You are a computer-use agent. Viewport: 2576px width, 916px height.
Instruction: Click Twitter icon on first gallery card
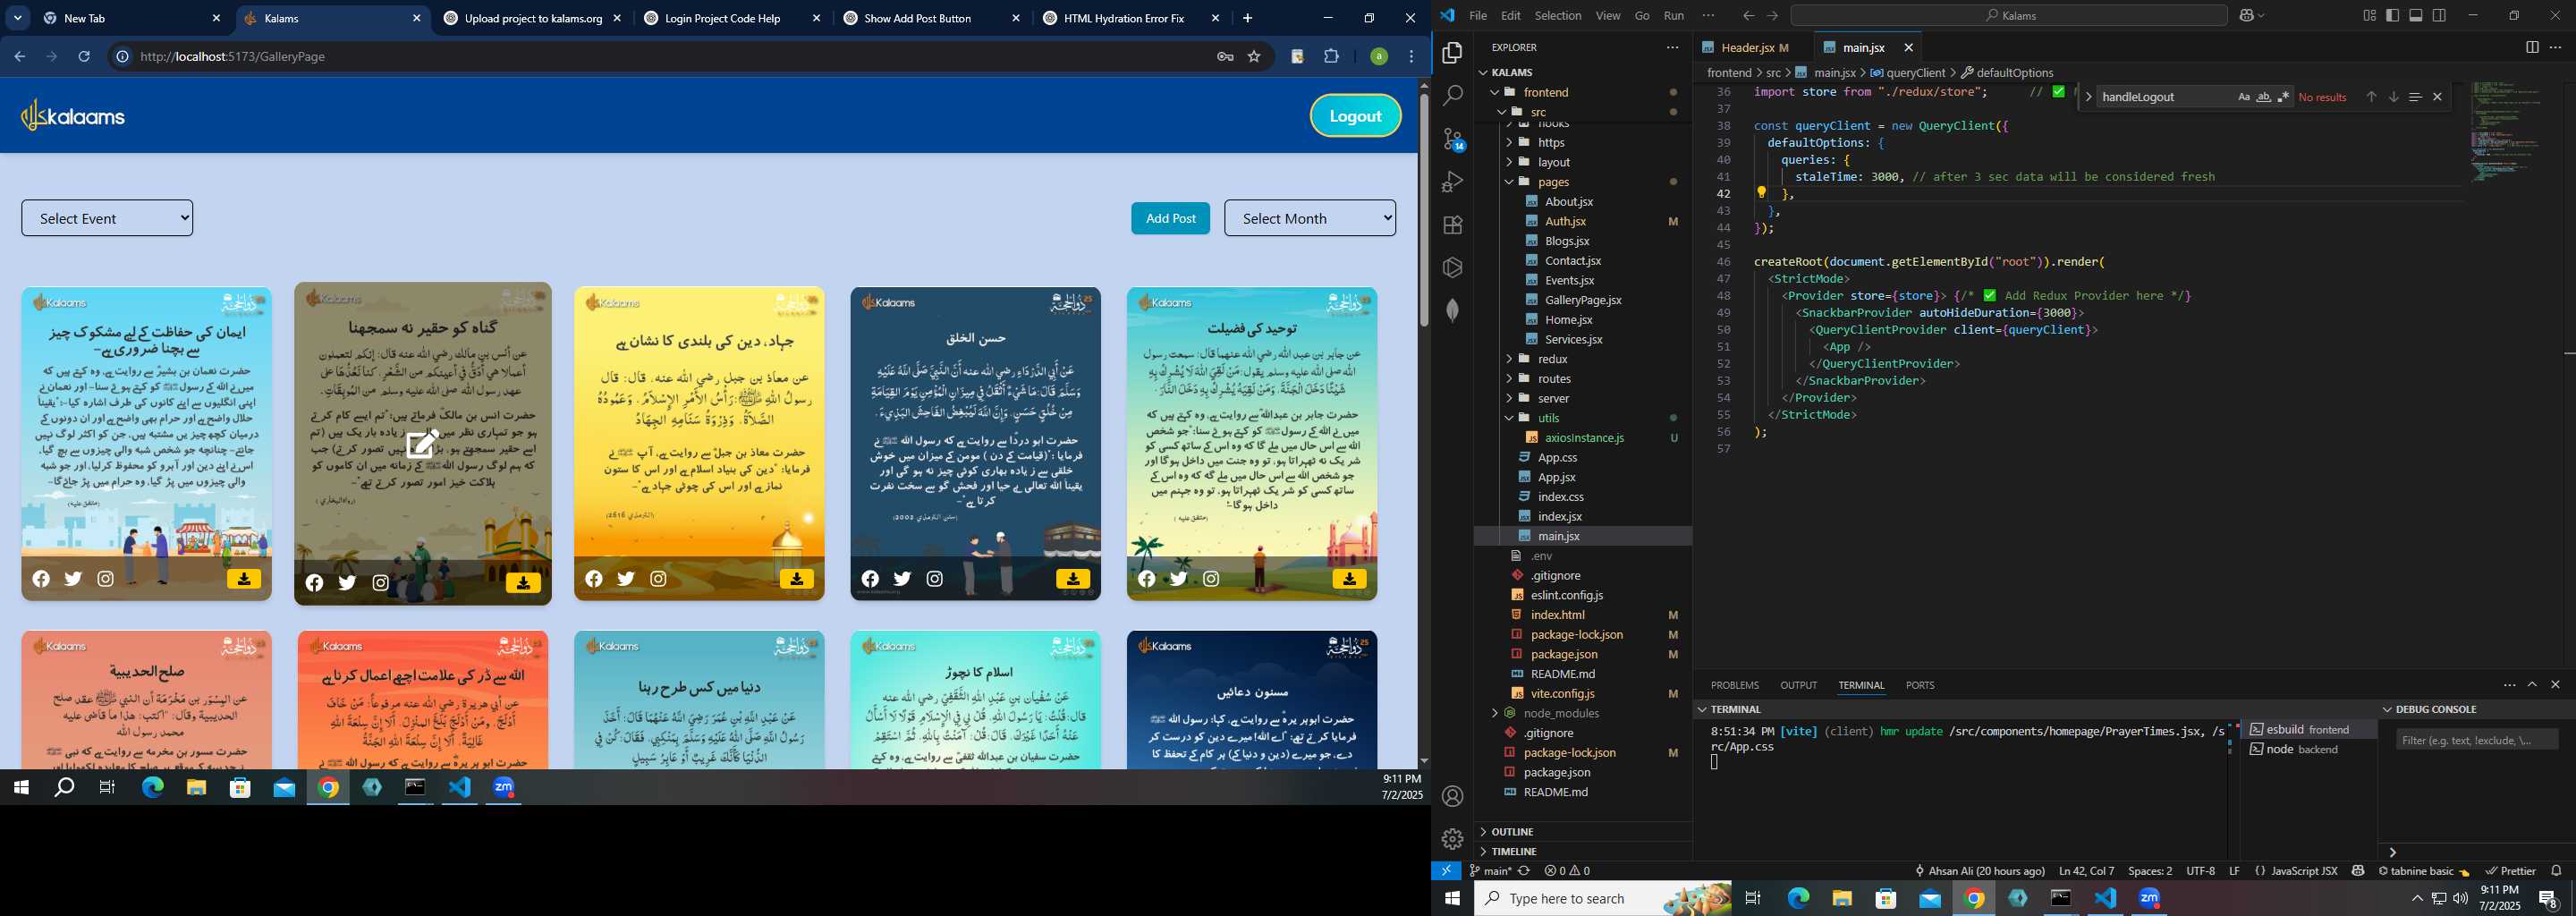click(x=73, y=579)
